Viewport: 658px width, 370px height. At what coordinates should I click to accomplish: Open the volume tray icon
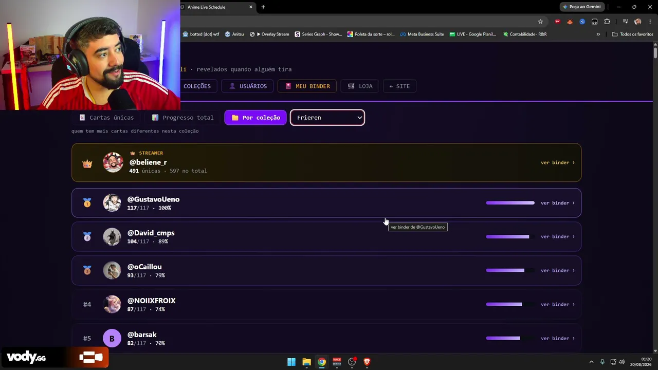coord(622,362)
